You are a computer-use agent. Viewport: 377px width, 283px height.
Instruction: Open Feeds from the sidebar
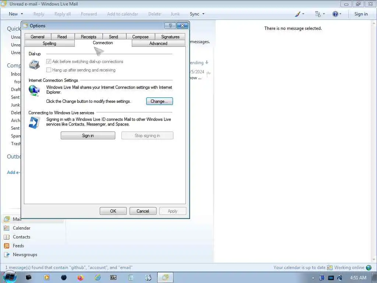point(18,246)
